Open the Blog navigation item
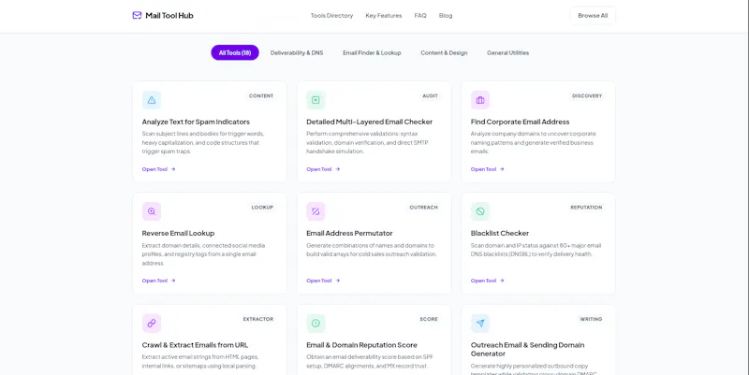This screenshot has height=375, width=749. pyautogui.click(x=446, y=16)
